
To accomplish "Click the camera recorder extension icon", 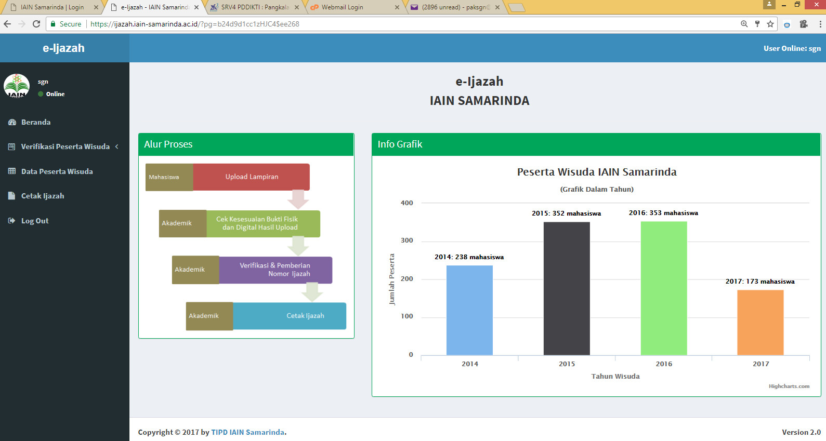I will [x=804, y=24].
